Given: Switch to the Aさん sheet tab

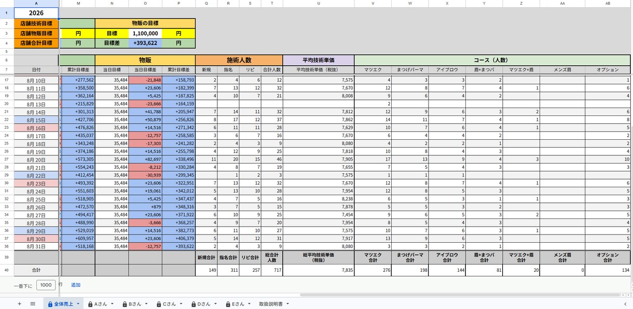Looking at the screenshot, I should (x=101, y=304).
